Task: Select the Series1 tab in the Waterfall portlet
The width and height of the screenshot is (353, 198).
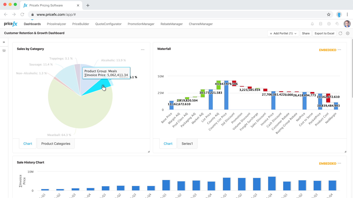Action: (187, 144)
